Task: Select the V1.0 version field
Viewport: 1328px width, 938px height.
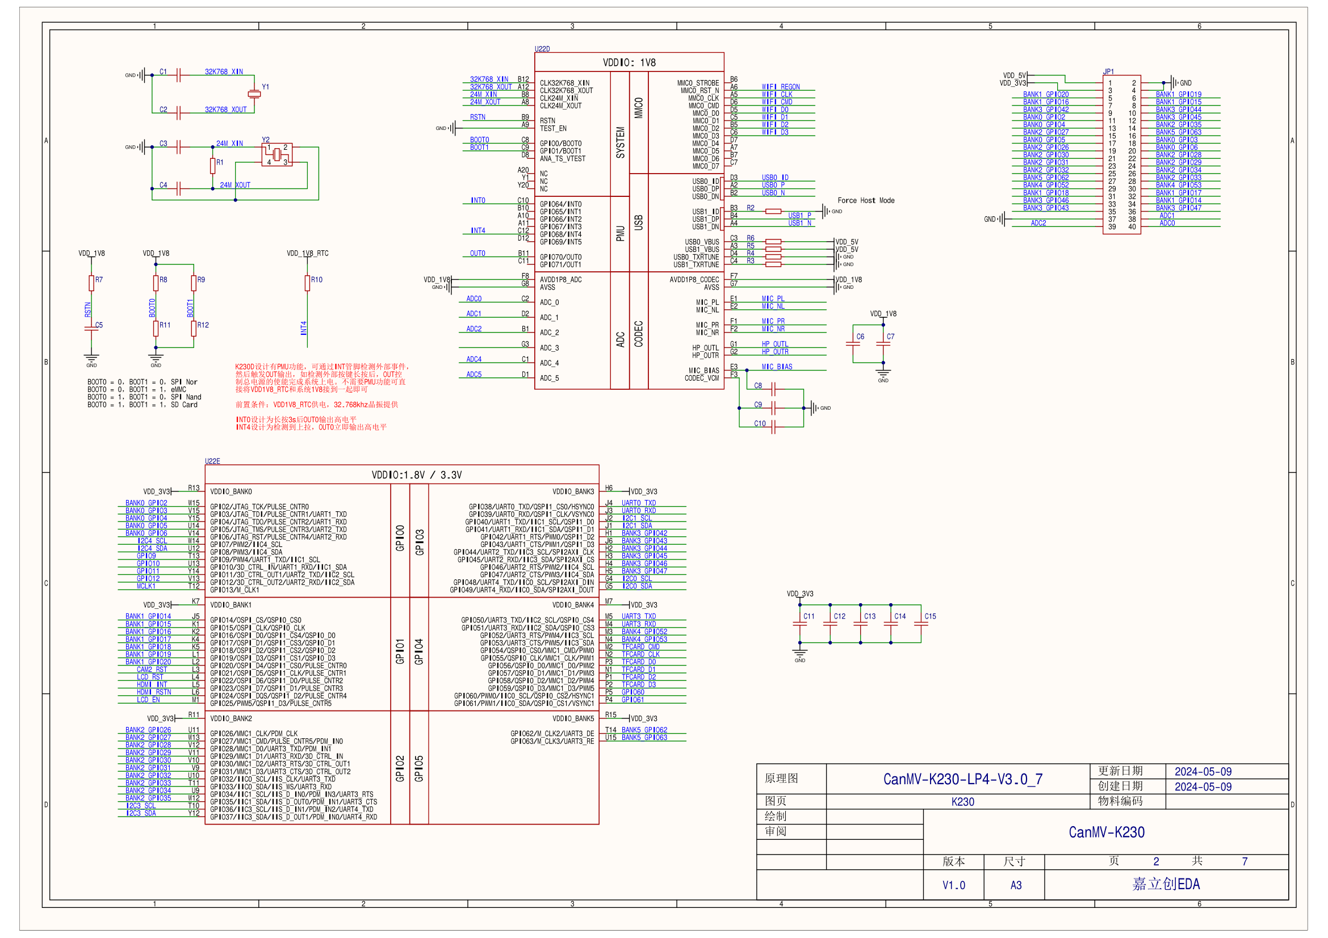Action: pyautogui.click(x=953, y=885)
